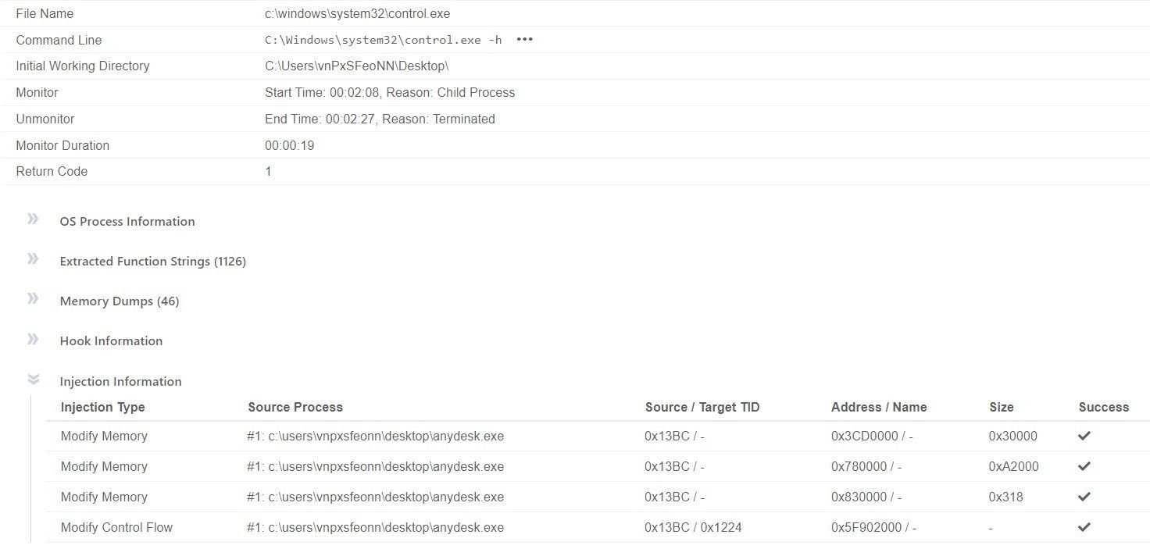Select the Monitor Duration value 00:00:19

point(289,144)
